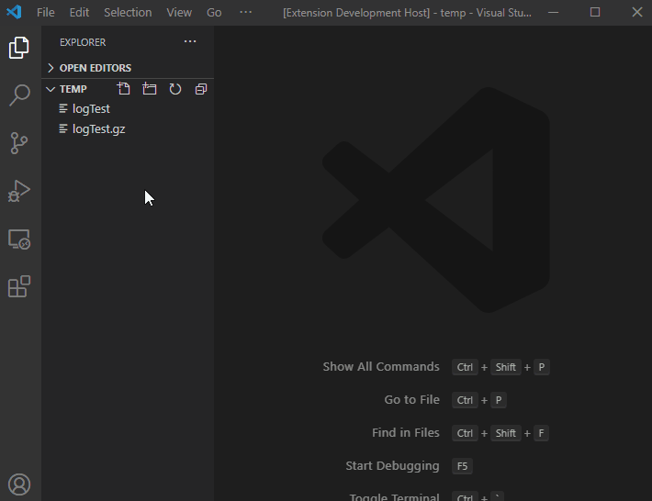The image size is (652, 501).
Task: Create a new file in TEMP
Action: [x=123, y=89]
